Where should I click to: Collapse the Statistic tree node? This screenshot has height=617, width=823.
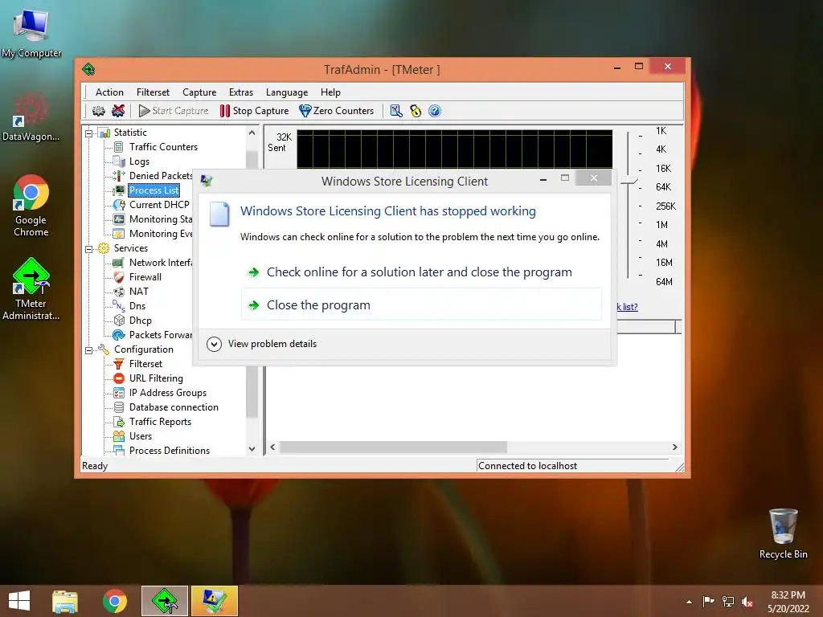88,133
